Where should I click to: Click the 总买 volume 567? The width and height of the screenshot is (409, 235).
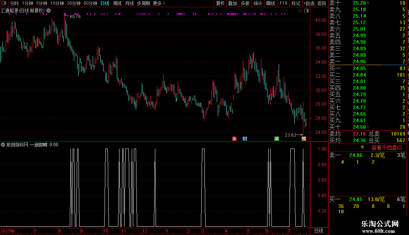(x=401, y=140)
